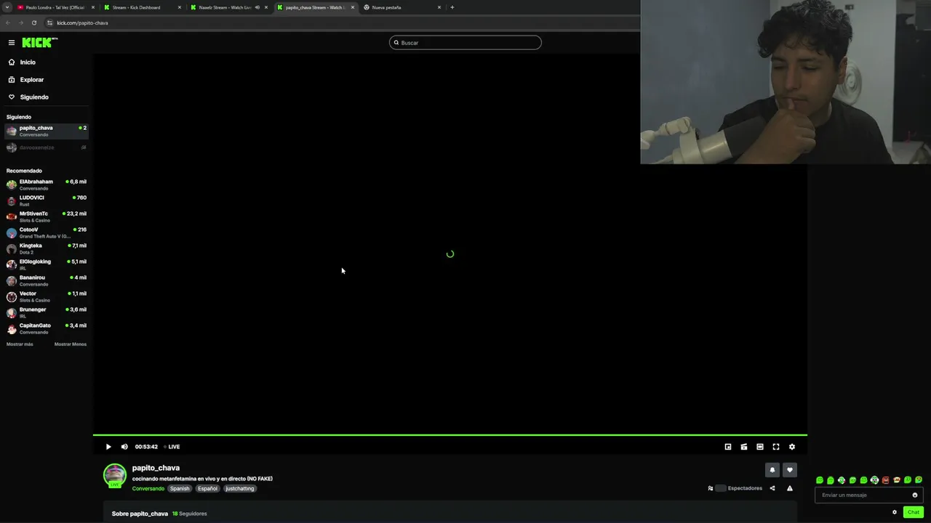Image resolution: width=931 pixels, height=523 pixels.
Task: Report stream with warning triangle icon
Action: [790, 488]
